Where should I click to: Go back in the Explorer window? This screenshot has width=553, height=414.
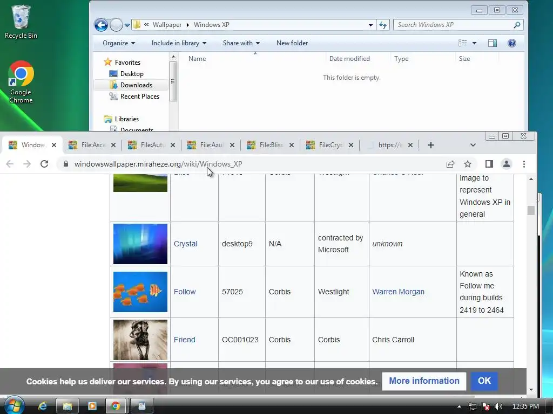(101, 25)
